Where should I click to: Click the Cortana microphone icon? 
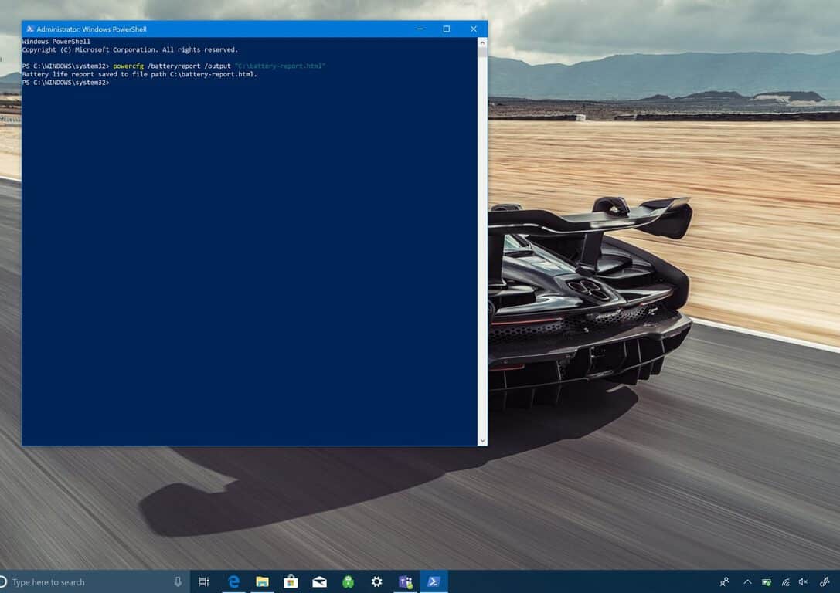click(x=178, y=581)
